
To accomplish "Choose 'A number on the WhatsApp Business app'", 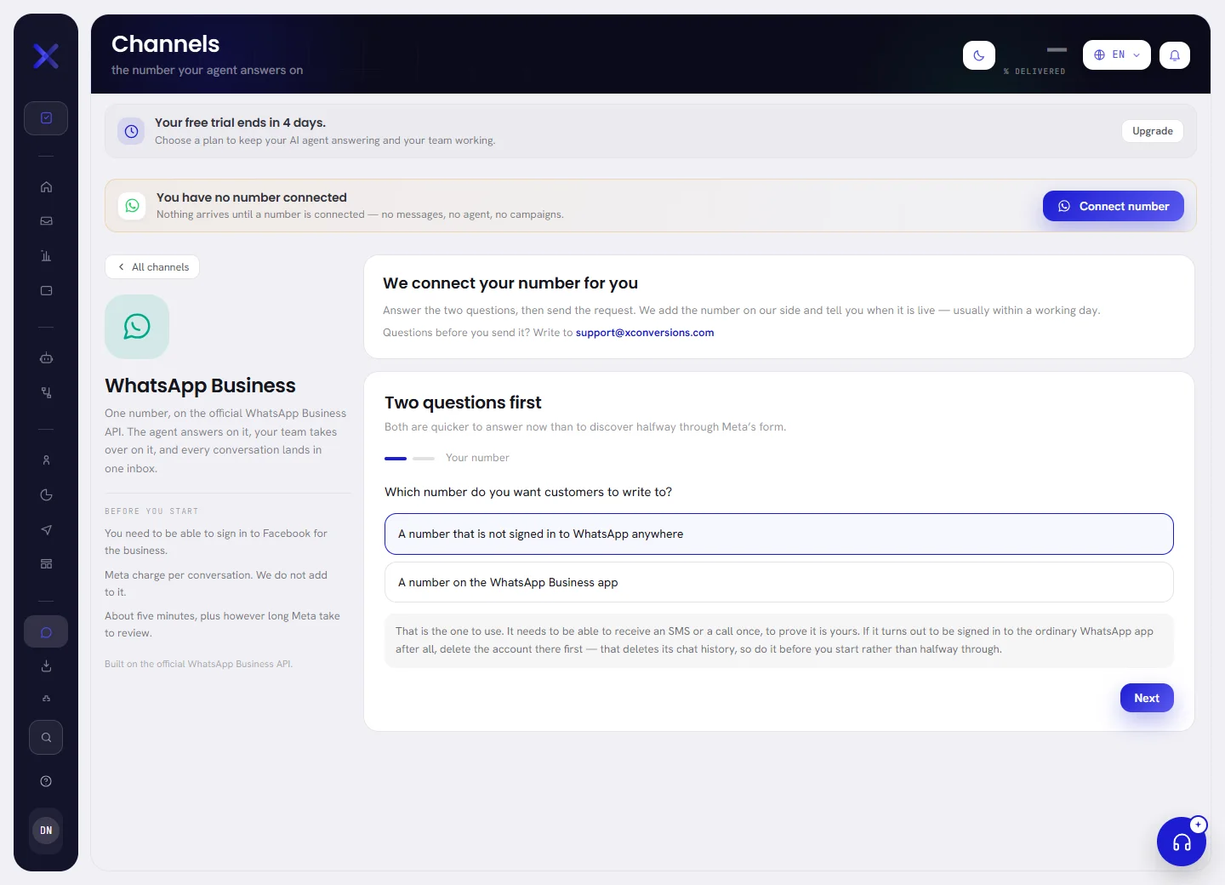I will (779, 583).
